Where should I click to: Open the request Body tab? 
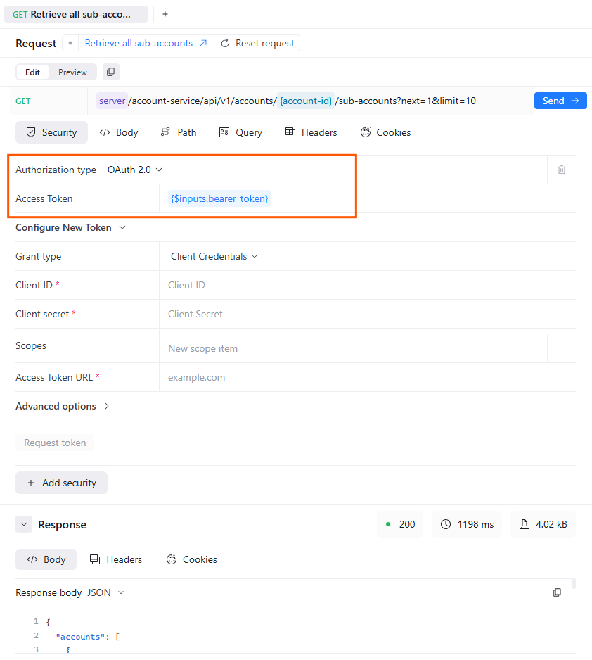119,132
